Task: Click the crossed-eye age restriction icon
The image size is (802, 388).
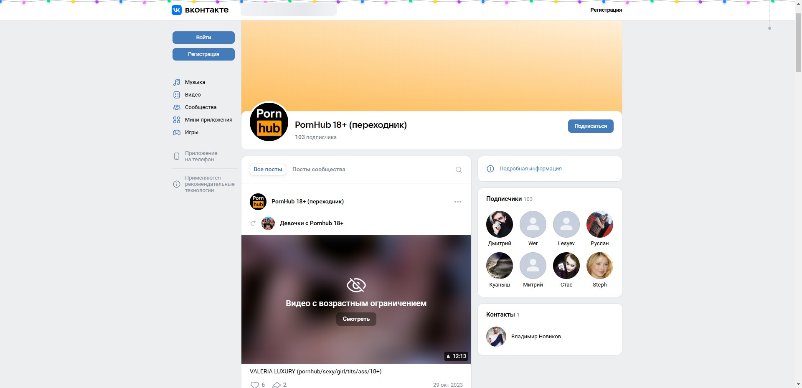Action: coord(356,285)
